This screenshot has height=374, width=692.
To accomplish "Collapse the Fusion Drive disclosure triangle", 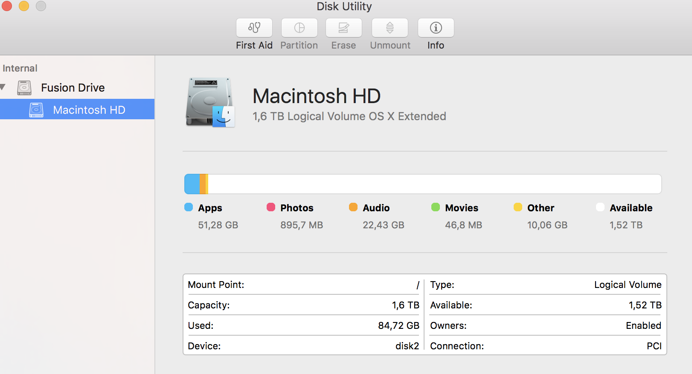I will click(x=3, y=87).
